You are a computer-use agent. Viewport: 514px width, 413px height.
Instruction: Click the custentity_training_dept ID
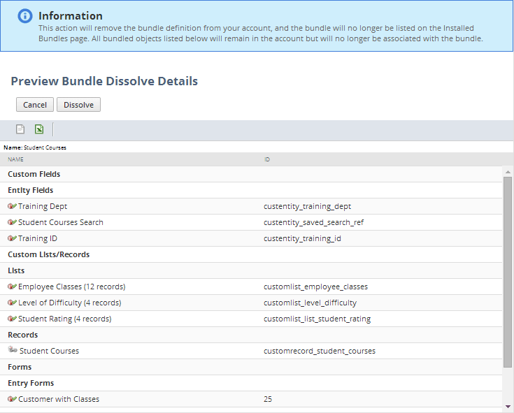coord(307,206)
